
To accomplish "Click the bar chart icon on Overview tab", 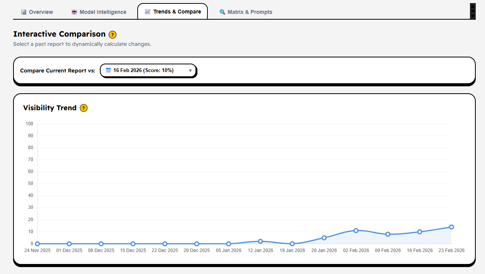I will [24, 12].
